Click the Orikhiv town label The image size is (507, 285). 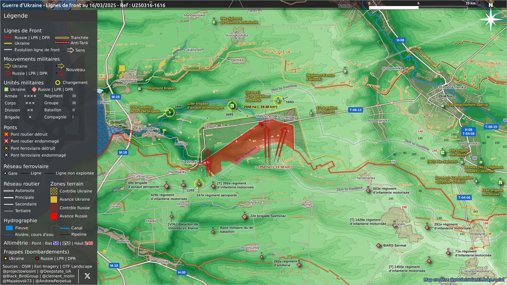coord(445,96)
